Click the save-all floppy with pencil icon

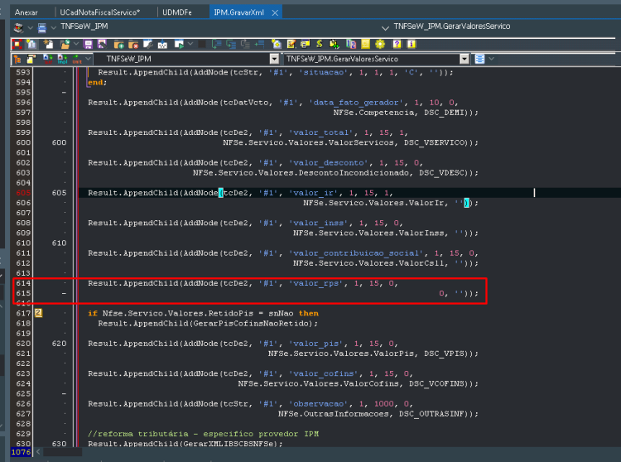click(x=102, y=44)
